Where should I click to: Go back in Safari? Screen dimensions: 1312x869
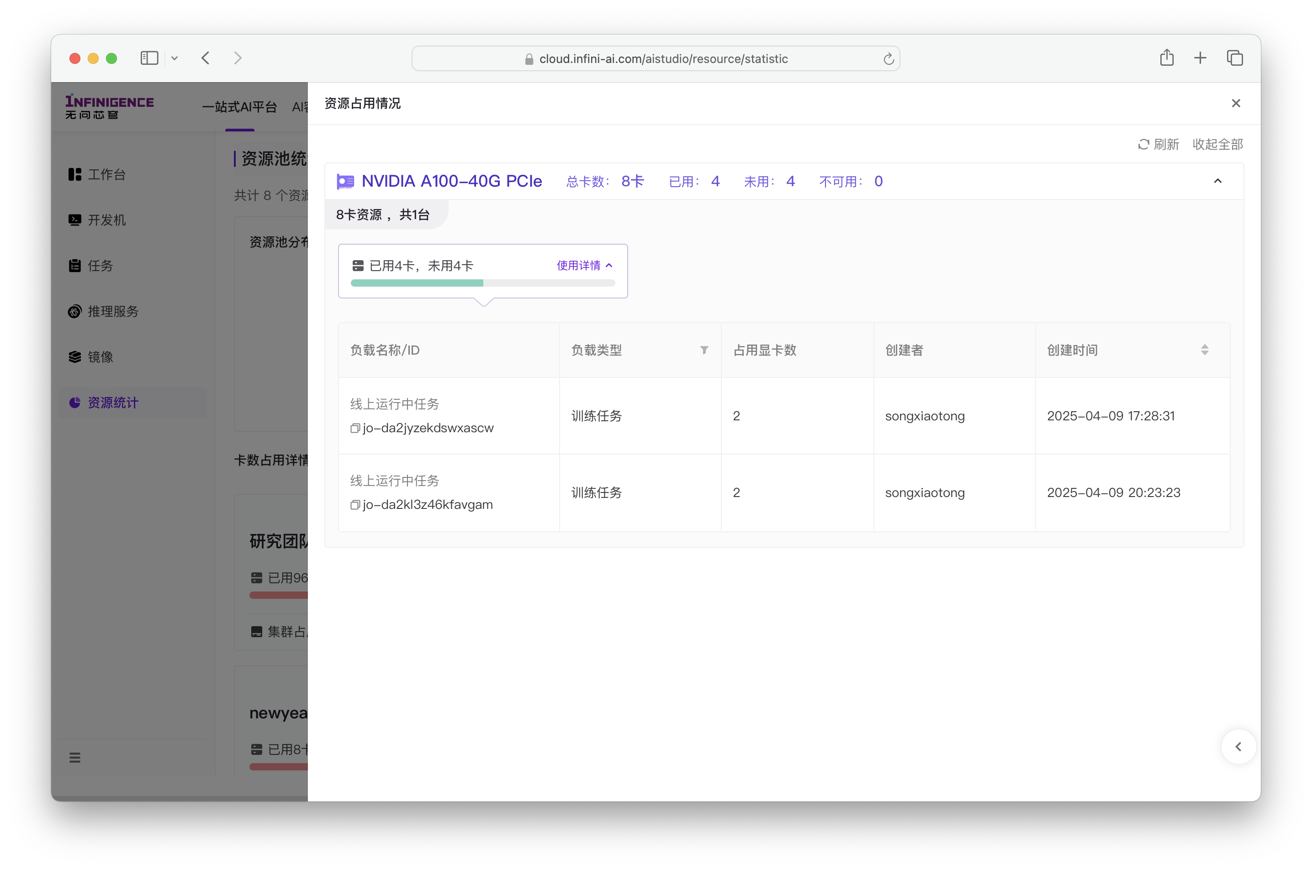(206, 58)
